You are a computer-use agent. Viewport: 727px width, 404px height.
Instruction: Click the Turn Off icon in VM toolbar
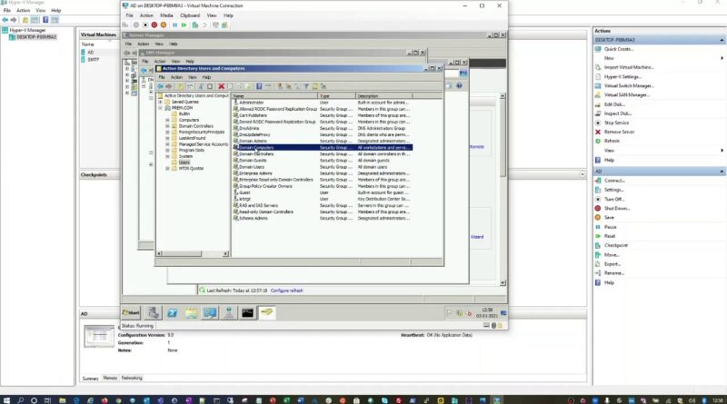(145, 25)
